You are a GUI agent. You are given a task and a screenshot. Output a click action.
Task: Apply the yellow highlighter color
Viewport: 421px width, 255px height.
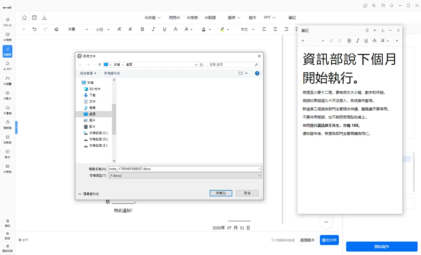pos(222,29)
